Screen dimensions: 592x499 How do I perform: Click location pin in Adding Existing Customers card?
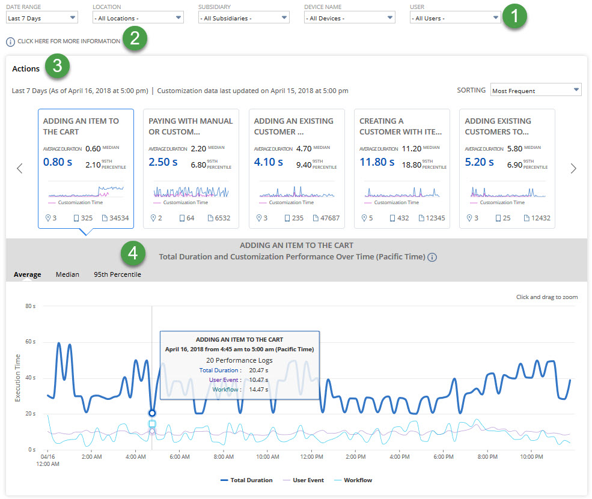click(469, 218)
